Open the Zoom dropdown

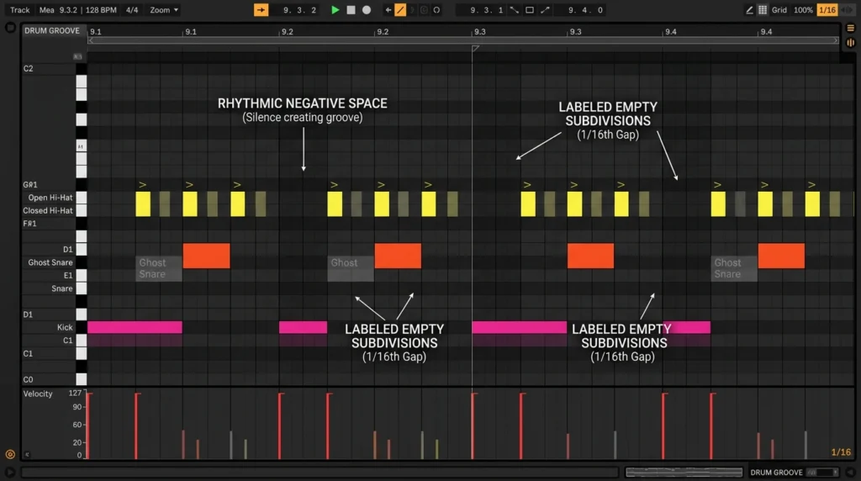coord(164,10)
